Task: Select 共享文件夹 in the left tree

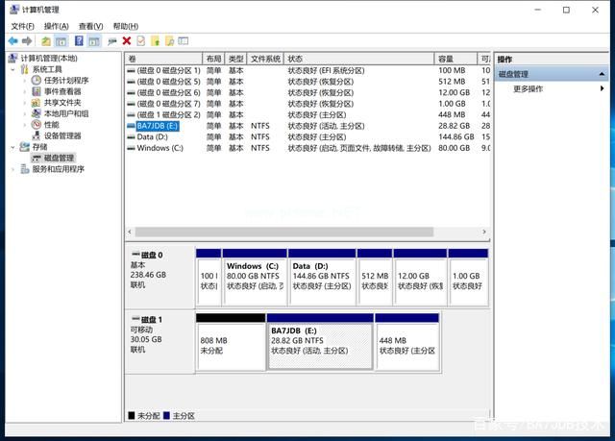Action: coord(62,103)
